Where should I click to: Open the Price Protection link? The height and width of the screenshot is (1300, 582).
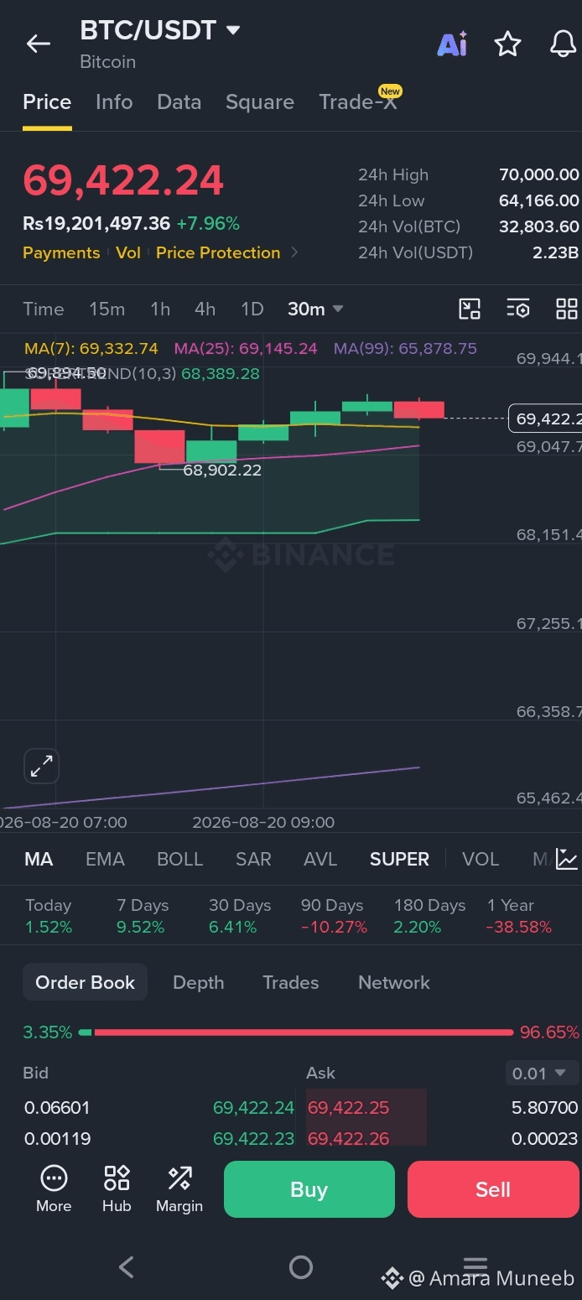coord(218,252)
